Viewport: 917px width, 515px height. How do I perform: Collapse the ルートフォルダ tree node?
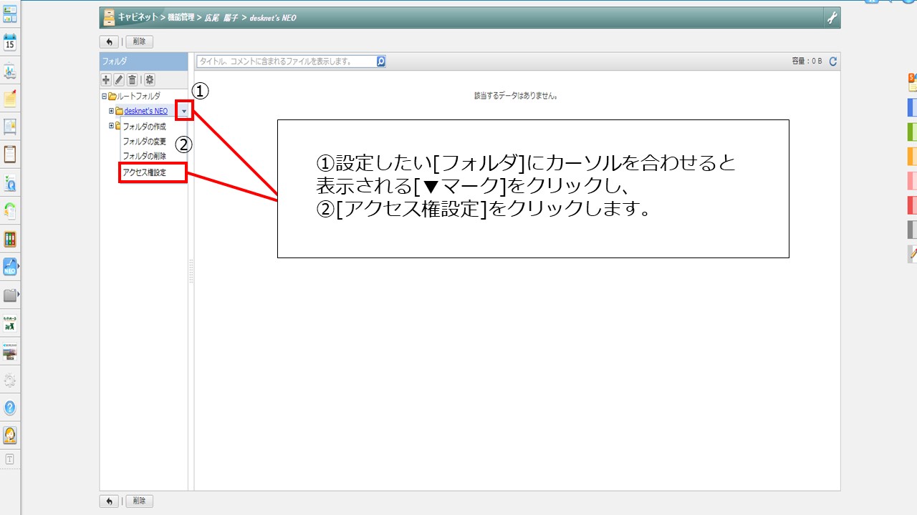pos(104,96)
